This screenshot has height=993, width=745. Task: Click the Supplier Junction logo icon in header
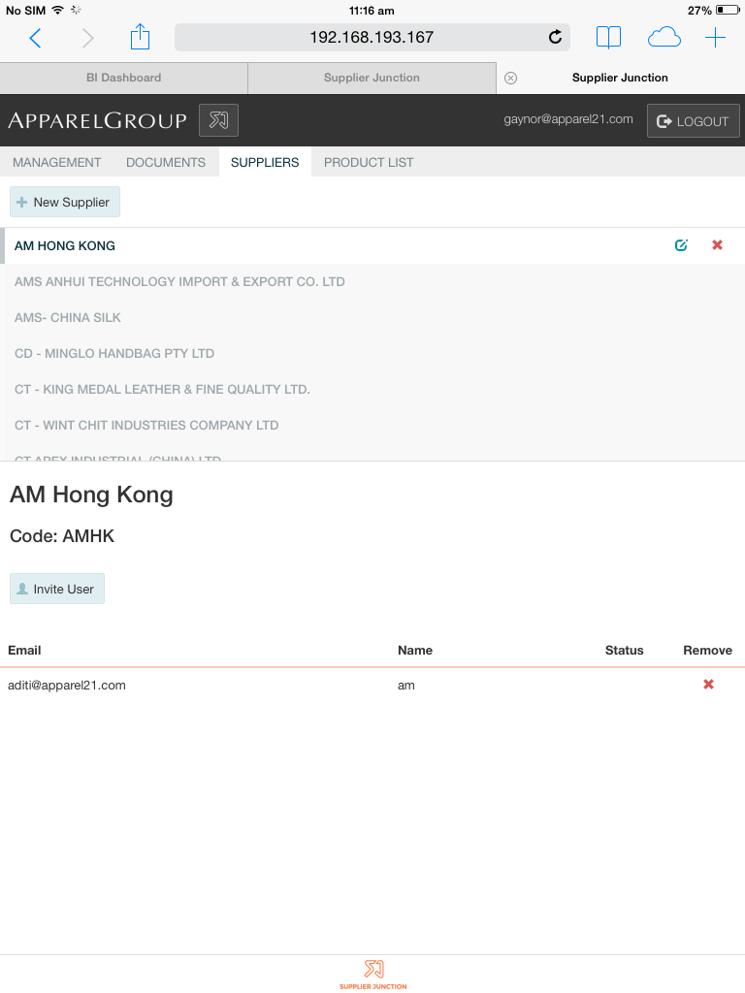point(218,121)
